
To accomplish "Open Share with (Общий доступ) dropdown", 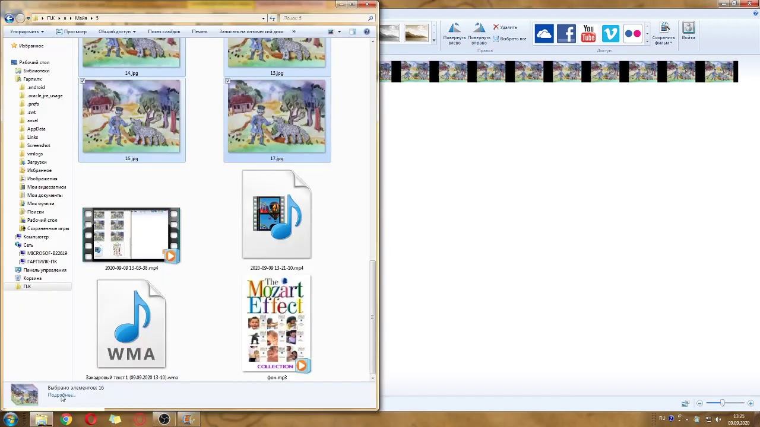I will [x=117, y=31].
